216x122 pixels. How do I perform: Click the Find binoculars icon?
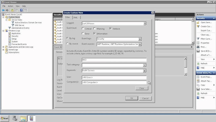coord(198,47)
